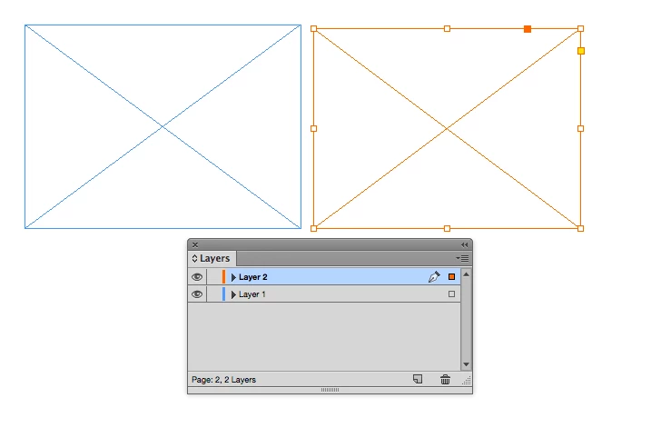Screen dimensions: 651x438
Task: Click the top-right handle of orange frame
Action: [581, 29]
